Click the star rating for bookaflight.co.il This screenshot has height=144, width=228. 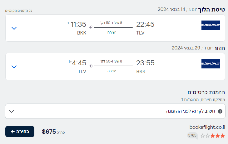212,136
